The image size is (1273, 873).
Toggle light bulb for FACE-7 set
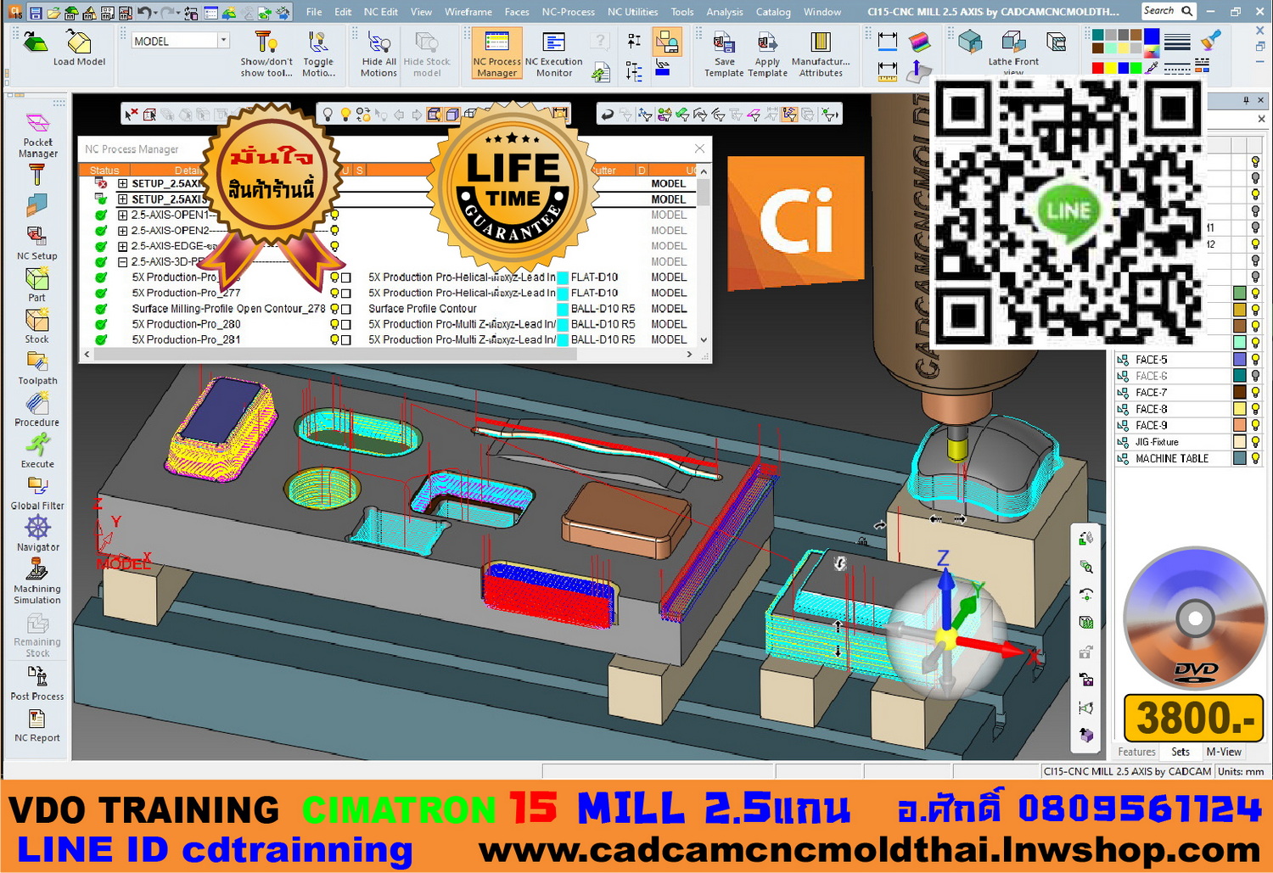click(x=1255, y=393)
